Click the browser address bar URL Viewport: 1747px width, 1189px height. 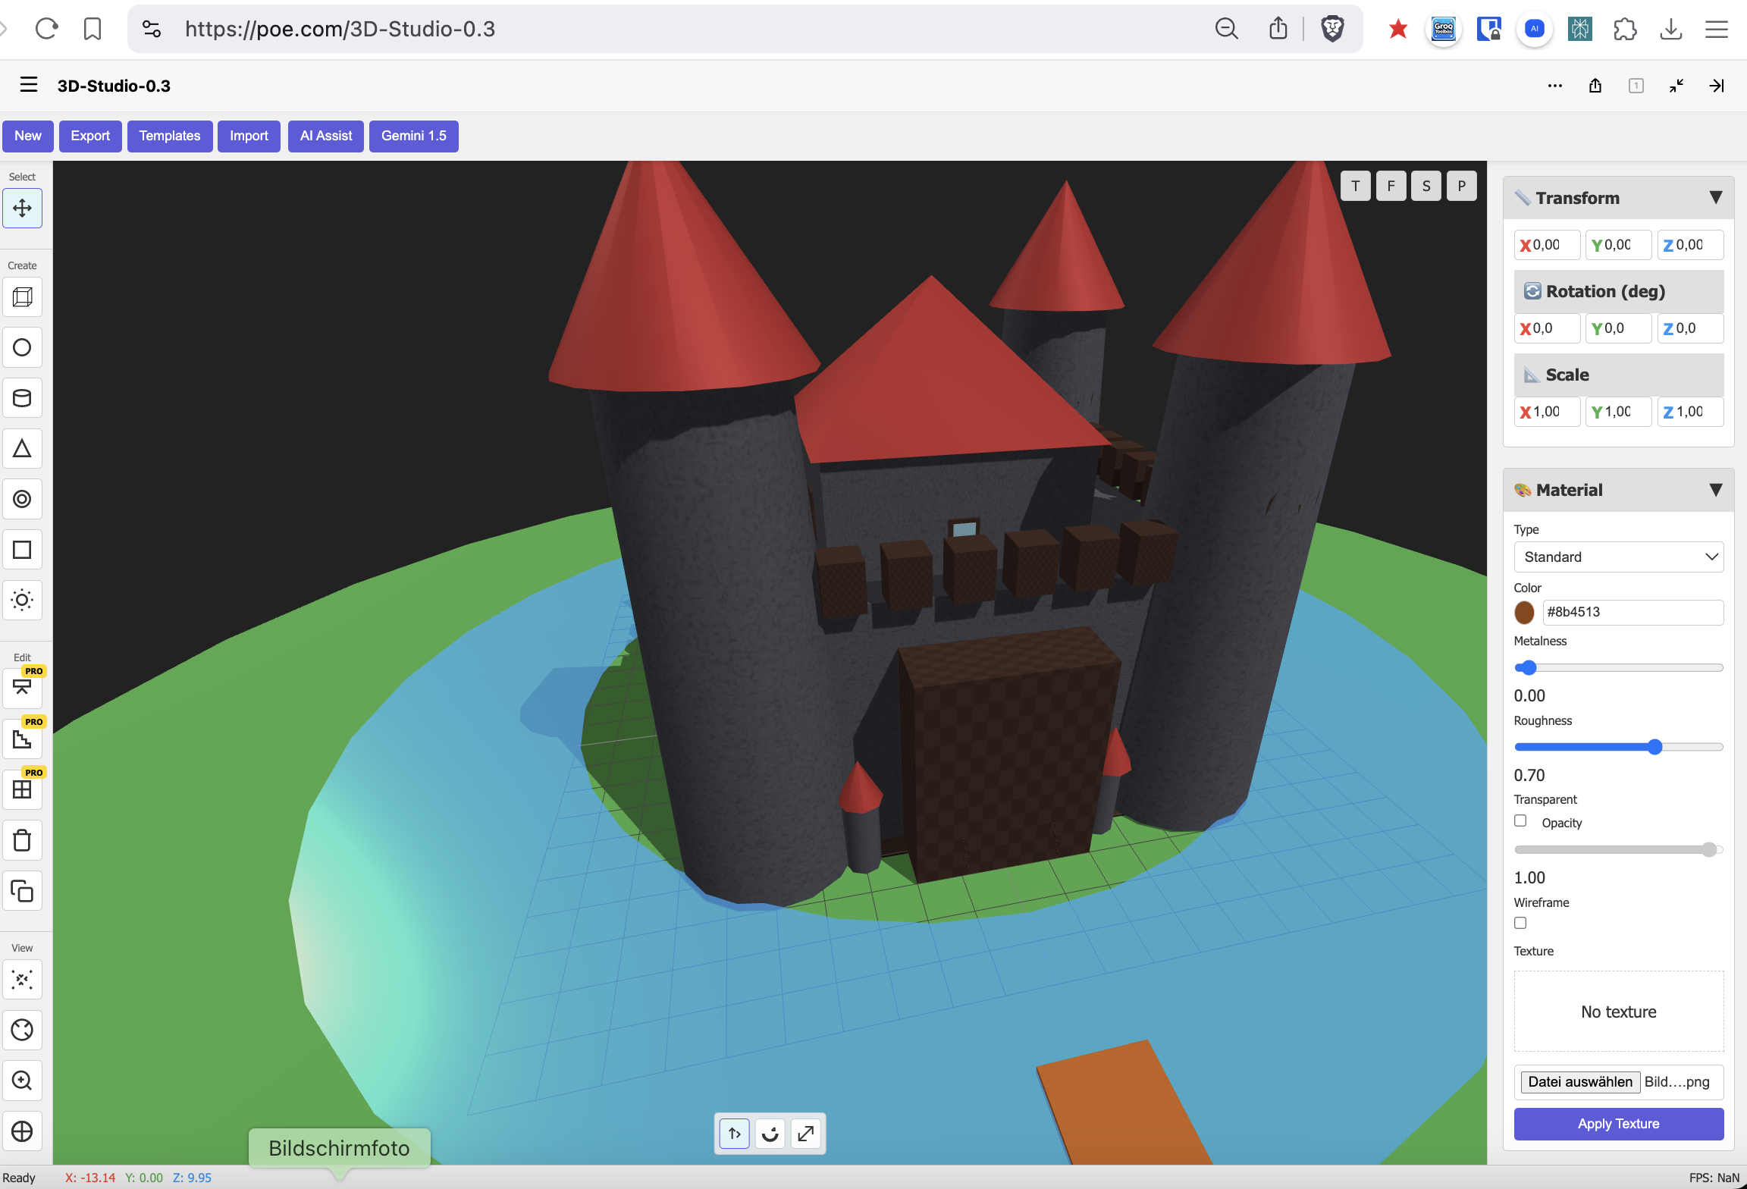point(340,29)
